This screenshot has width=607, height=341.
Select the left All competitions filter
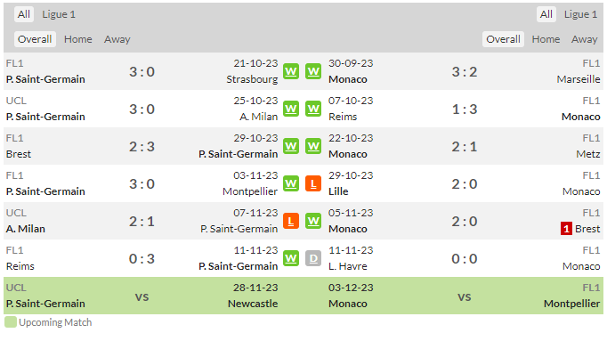(24, 14)
